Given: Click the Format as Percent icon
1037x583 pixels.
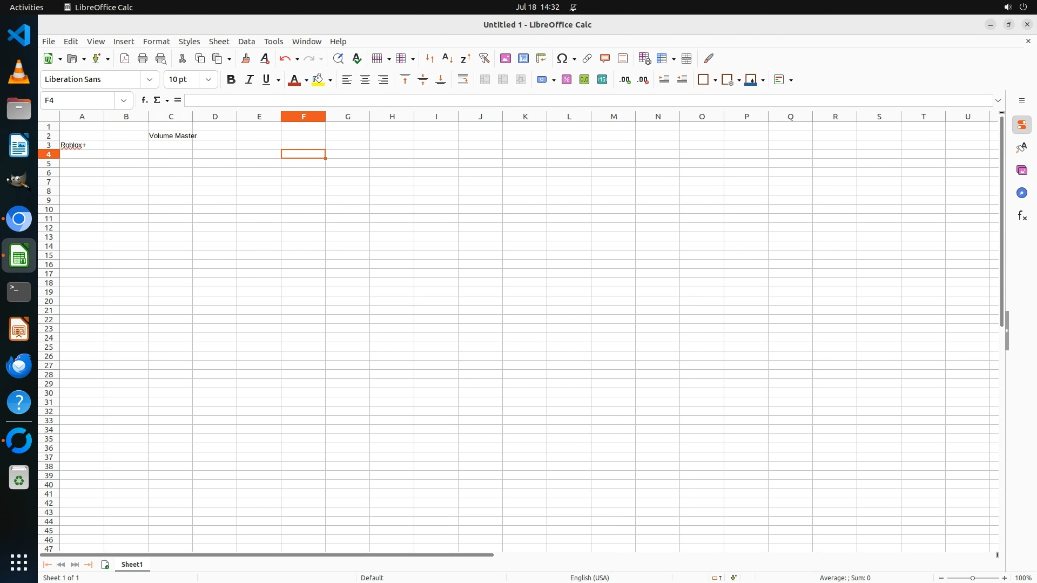Looking at the screenshot, I should click(567, 80).
